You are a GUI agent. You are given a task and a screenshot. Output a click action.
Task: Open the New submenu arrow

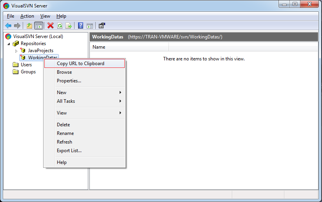click(x=120, y=93)
